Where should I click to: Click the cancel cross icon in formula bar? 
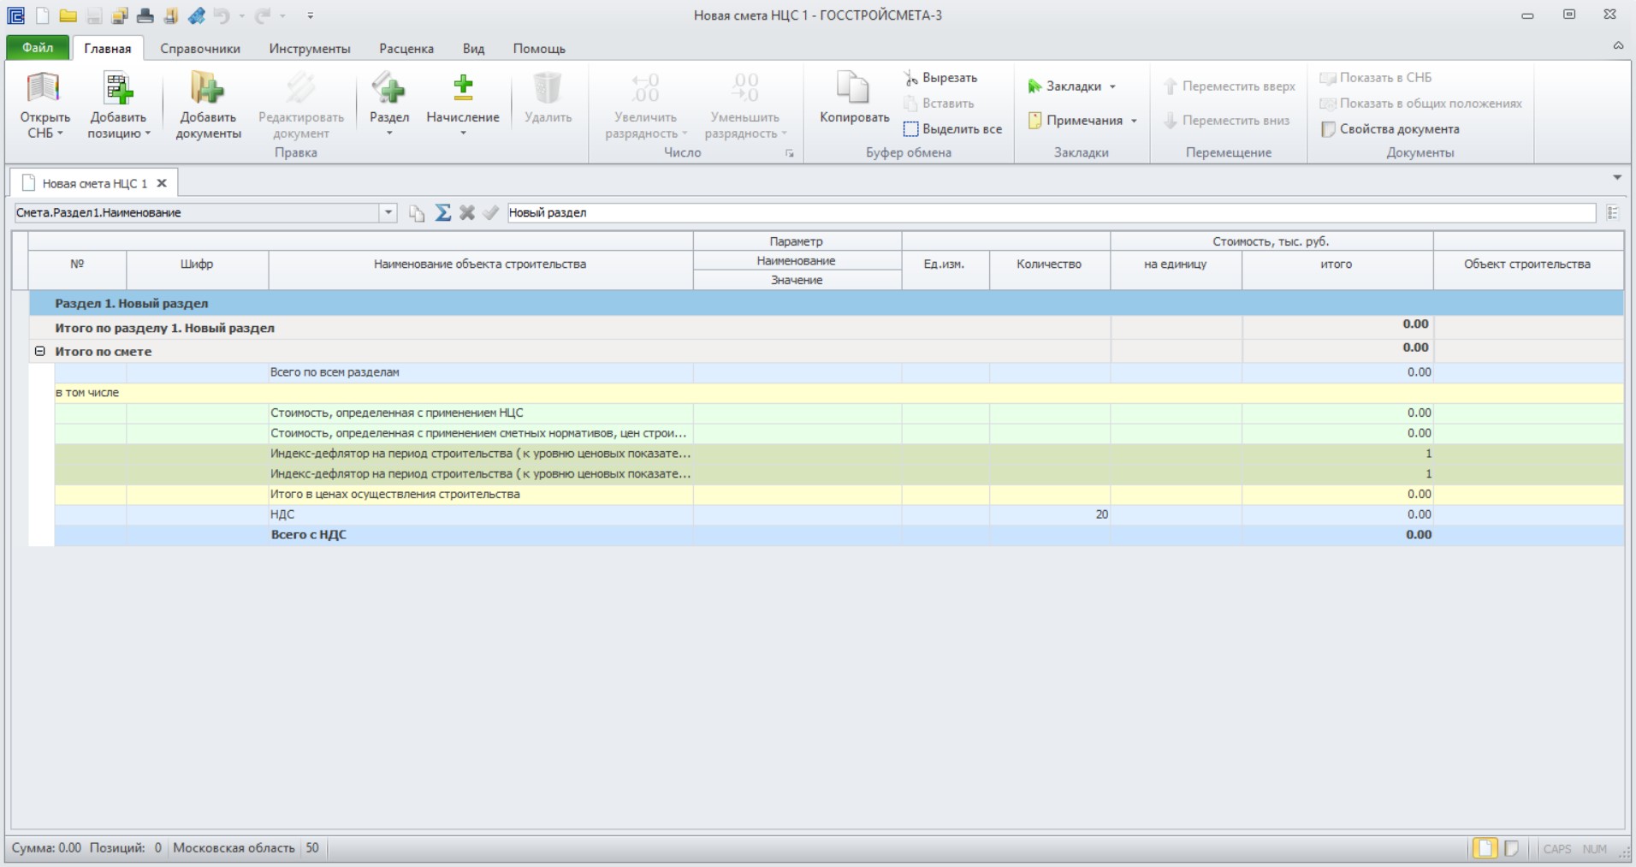tap(466, 212)
